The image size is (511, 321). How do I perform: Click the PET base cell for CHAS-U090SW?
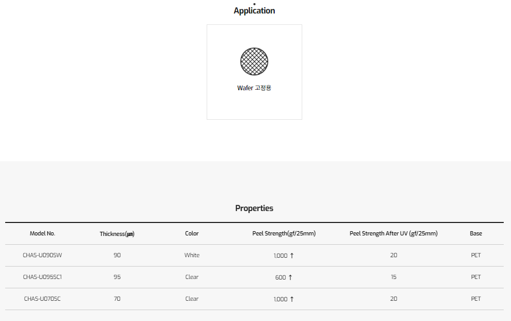click(476, 255)
